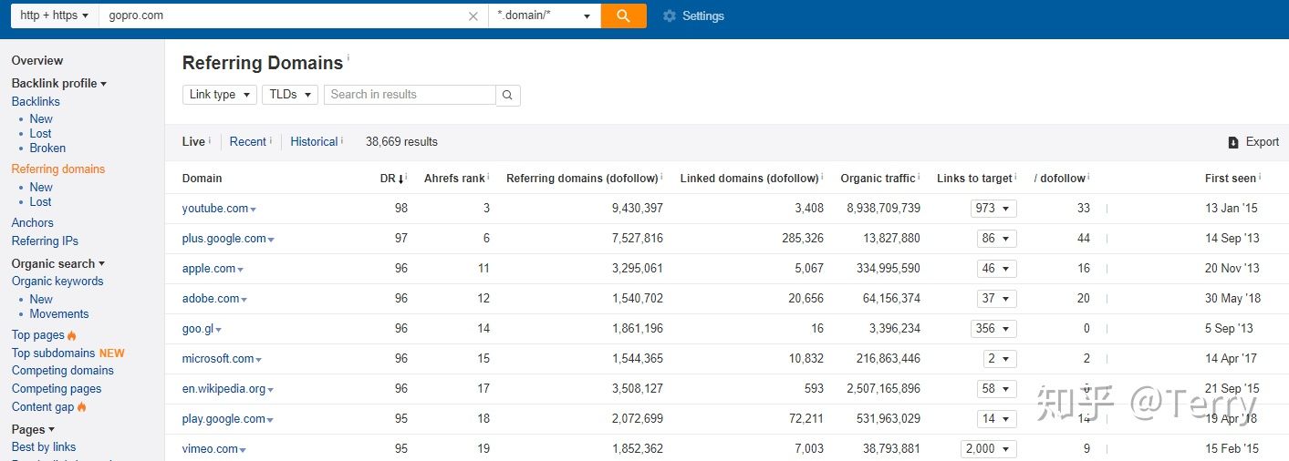Click the orange search magnifier button
Image resolution: width=1289 pixels, height=461 pixels.
[624, 15]
